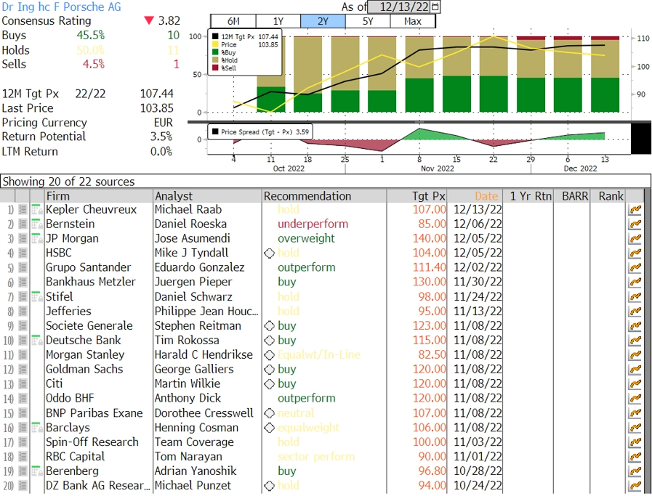The width and height of the screenshot is (652, 496).
Task: Open the chart icon in the JP Morgan row
Action: point(635,239)
